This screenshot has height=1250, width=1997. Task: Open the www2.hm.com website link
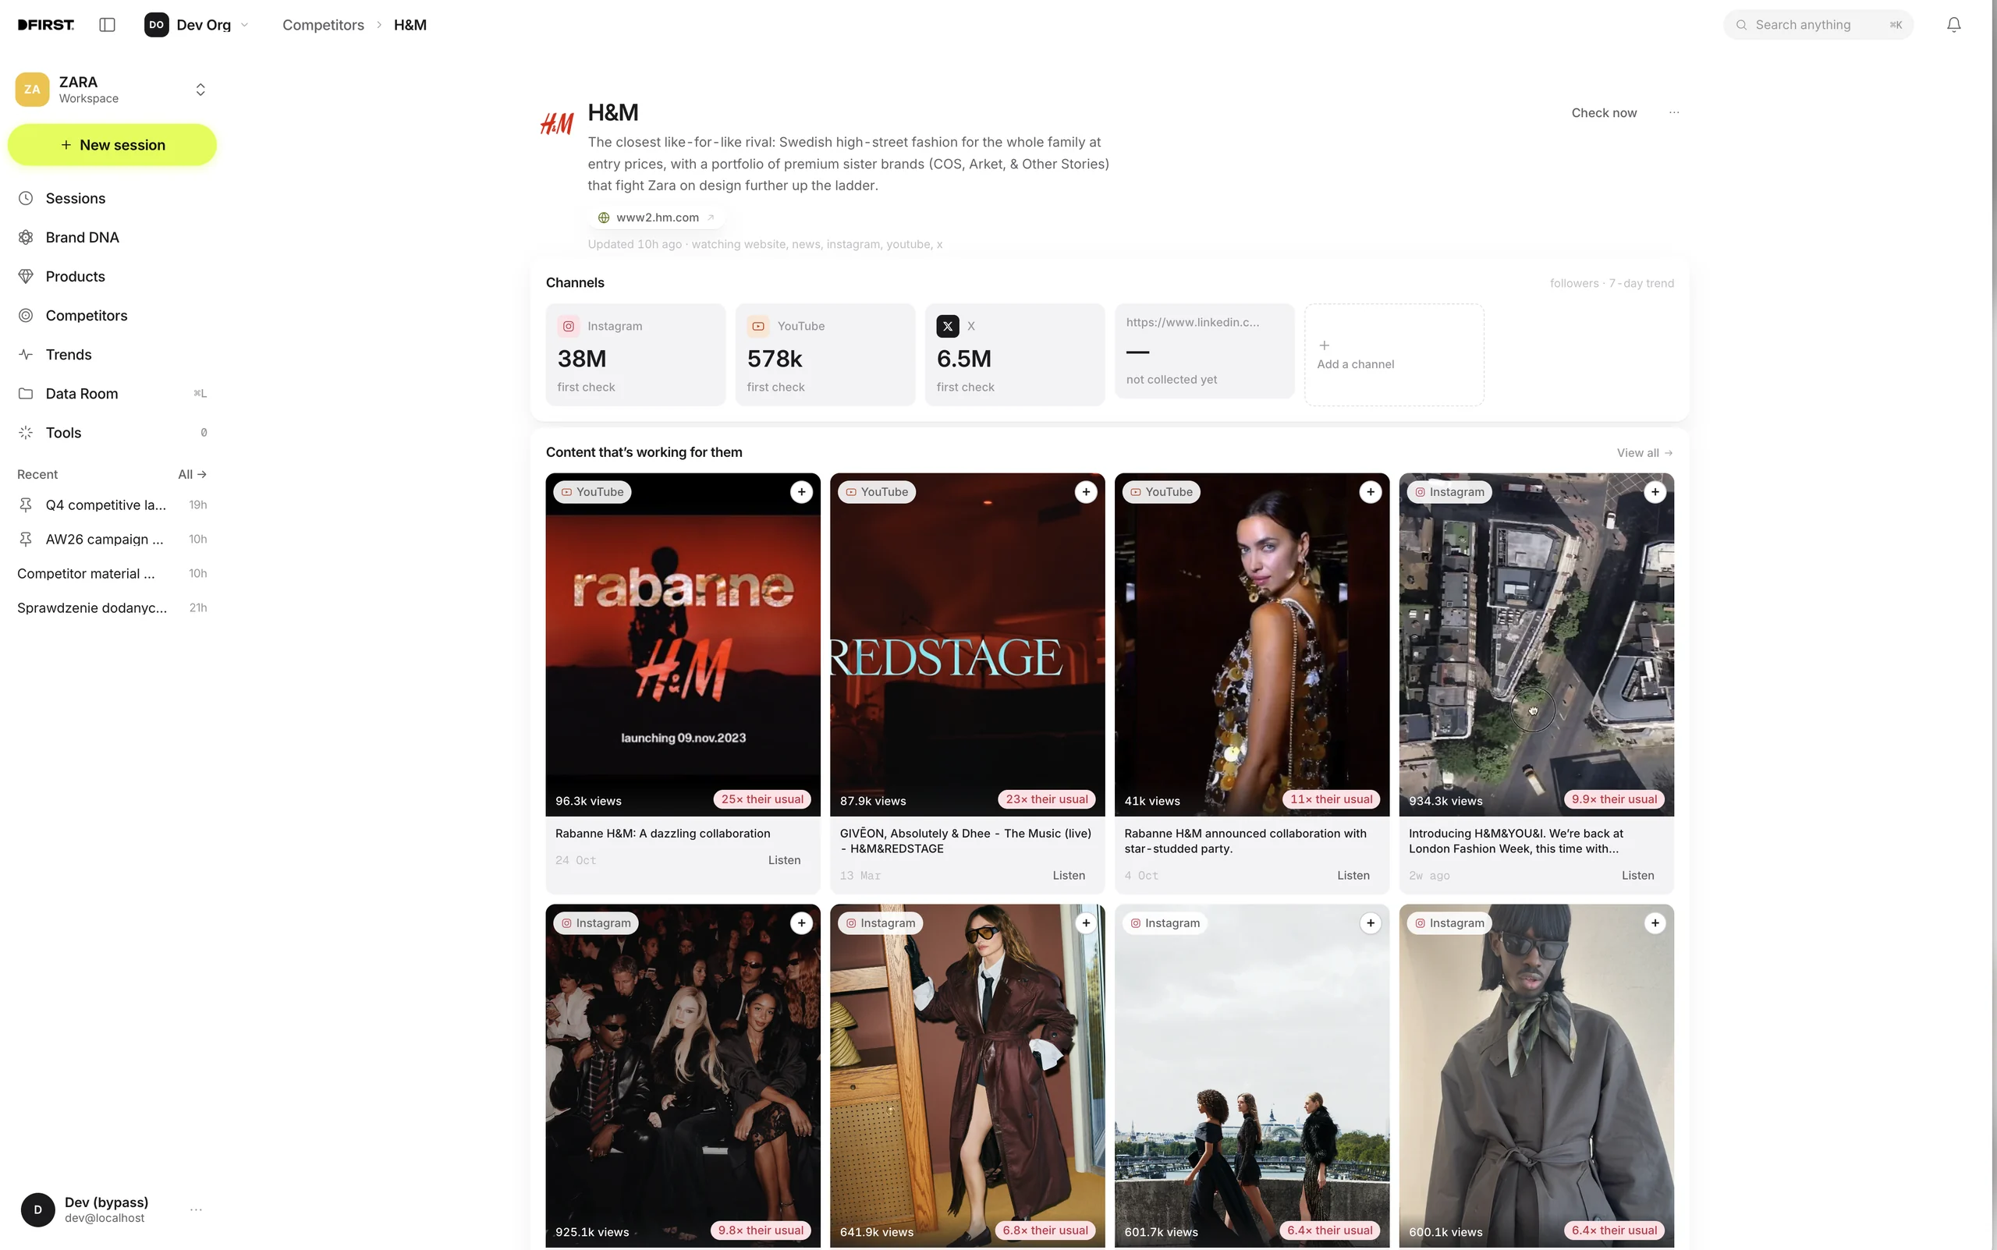(656, 218)
